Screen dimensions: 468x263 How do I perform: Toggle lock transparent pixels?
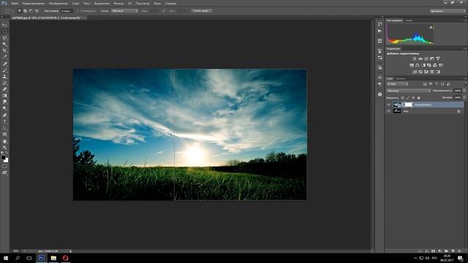(x=402, y=98)
